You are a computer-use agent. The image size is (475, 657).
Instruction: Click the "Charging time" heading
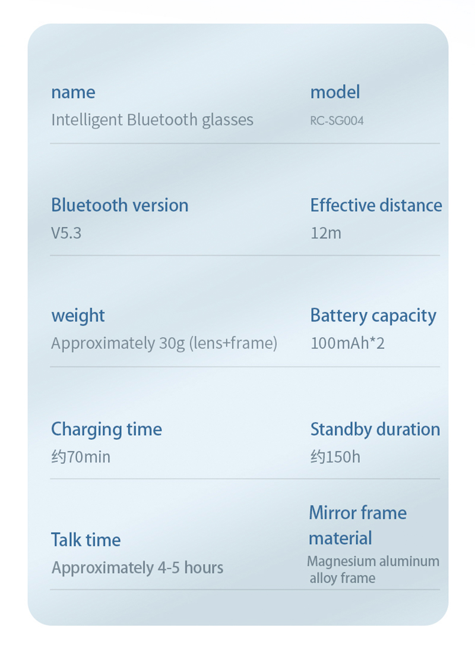pos(106,429)
